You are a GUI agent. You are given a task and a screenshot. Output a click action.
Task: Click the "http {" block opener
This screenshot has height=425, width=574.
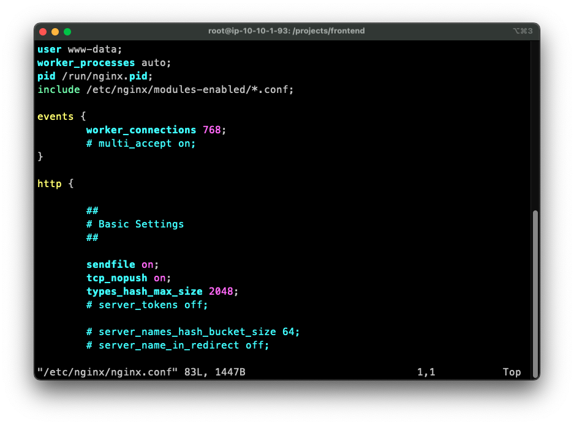coord(55,183)
